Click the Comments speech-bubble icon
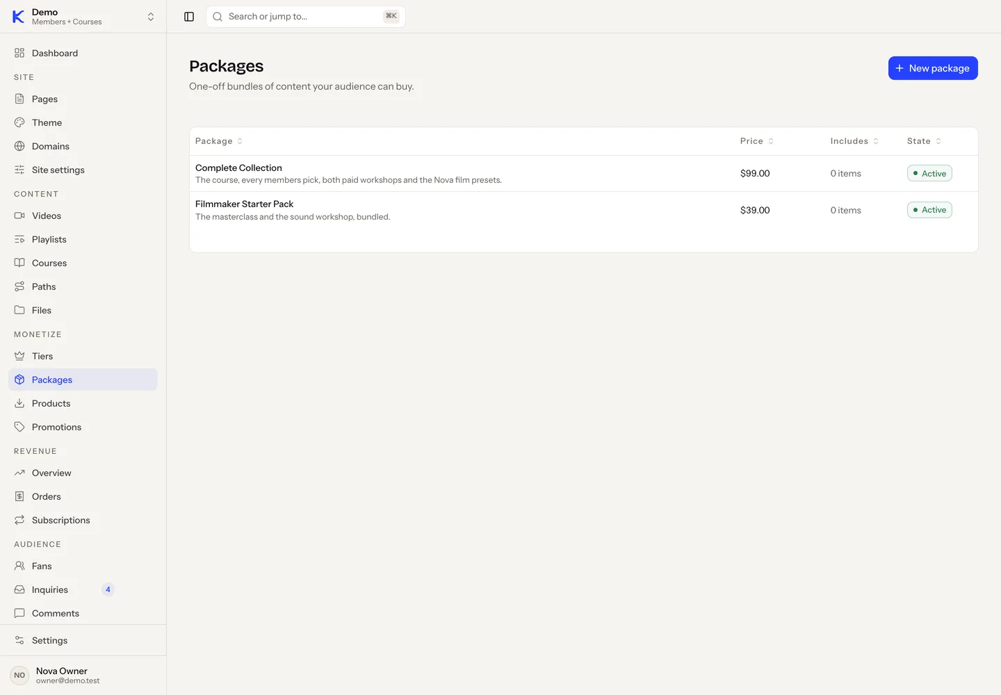Screen dimensions: 1001x695 pos(19,613)
